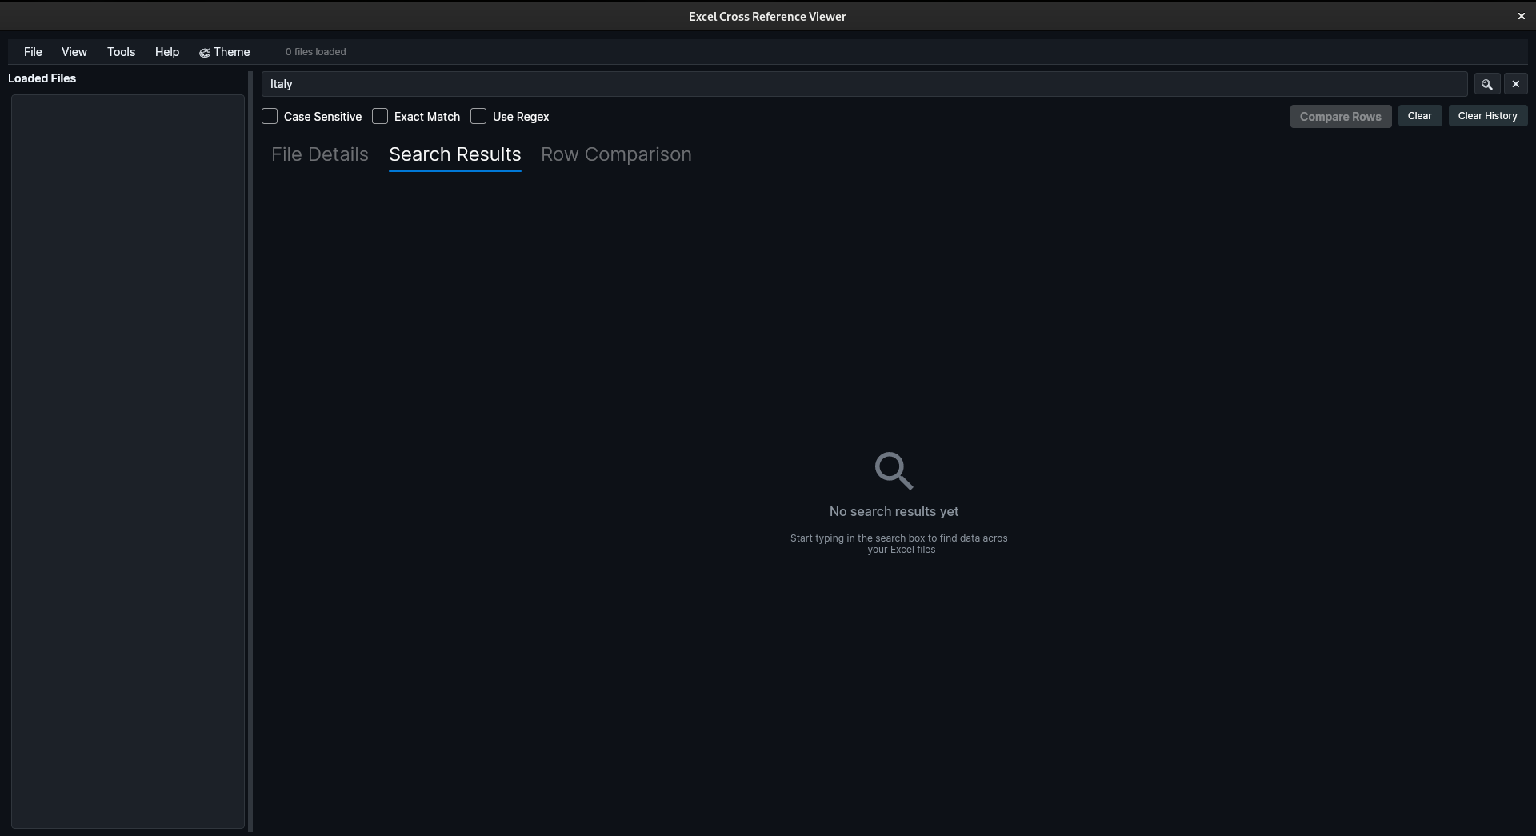Viewport: 1536px width, 836px height.
Task: Focus the search field containing Italy
Action: click(864, 84)
